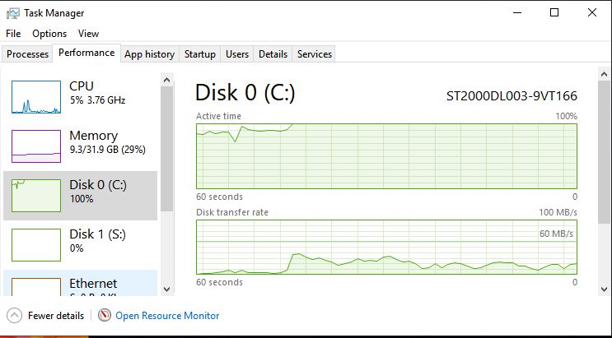Viewport: 612px width, 338px height.
Task: Open Resource Monitor link
Action: [167, 316]
